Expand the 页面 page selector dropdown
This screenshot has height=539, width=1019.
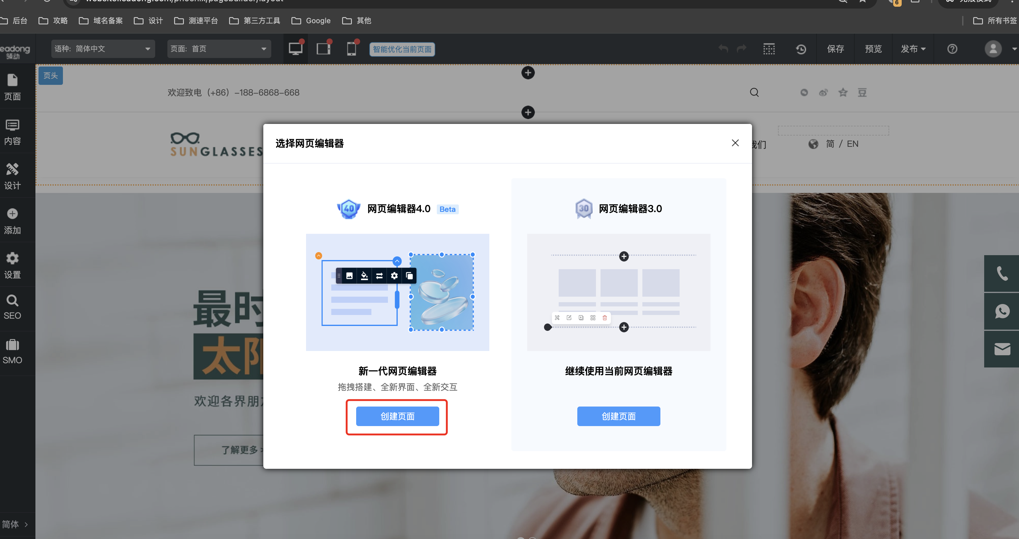coord(219,49)
